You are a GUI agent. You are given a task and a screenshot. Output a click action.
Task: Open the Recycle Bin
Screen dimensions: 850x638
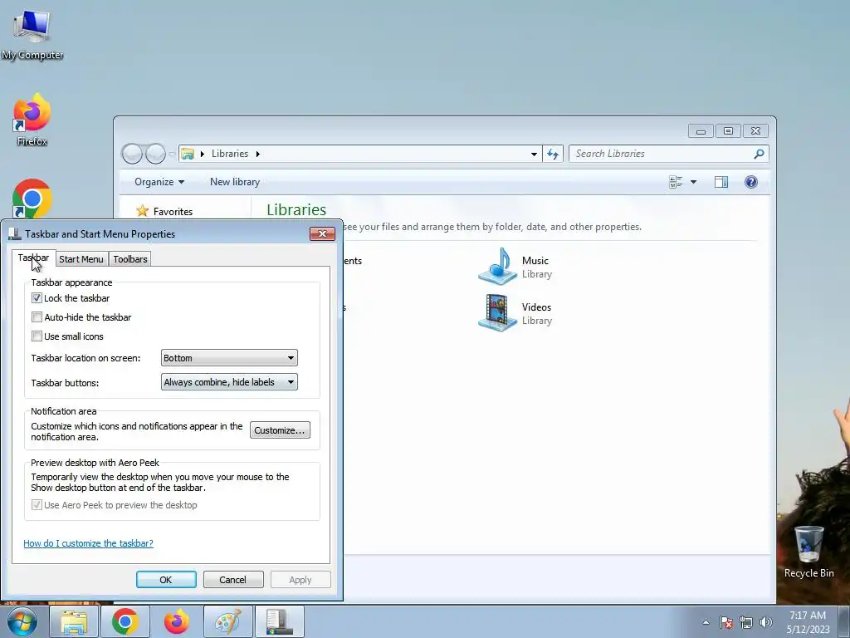tap(808, 552)
